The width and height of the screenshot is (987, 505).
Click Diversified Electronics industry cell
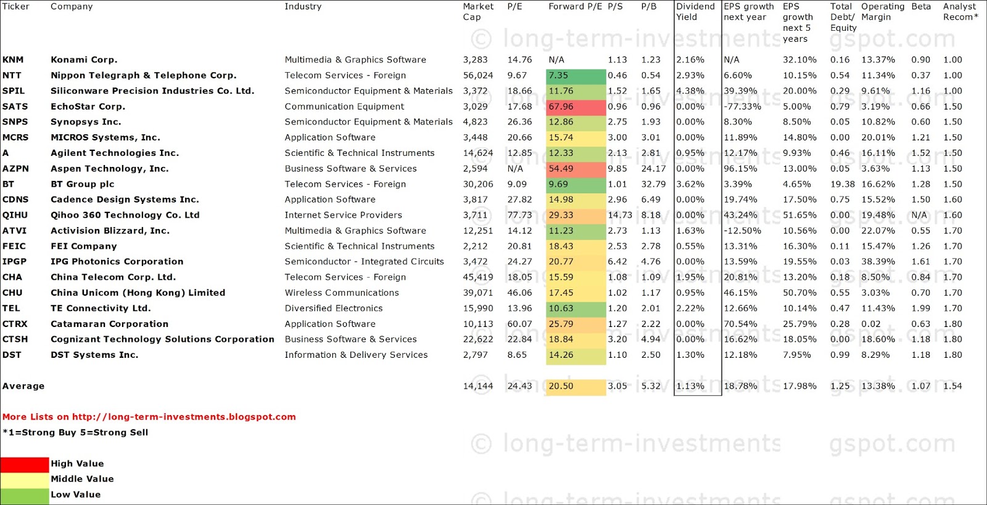tap(334, 308)
